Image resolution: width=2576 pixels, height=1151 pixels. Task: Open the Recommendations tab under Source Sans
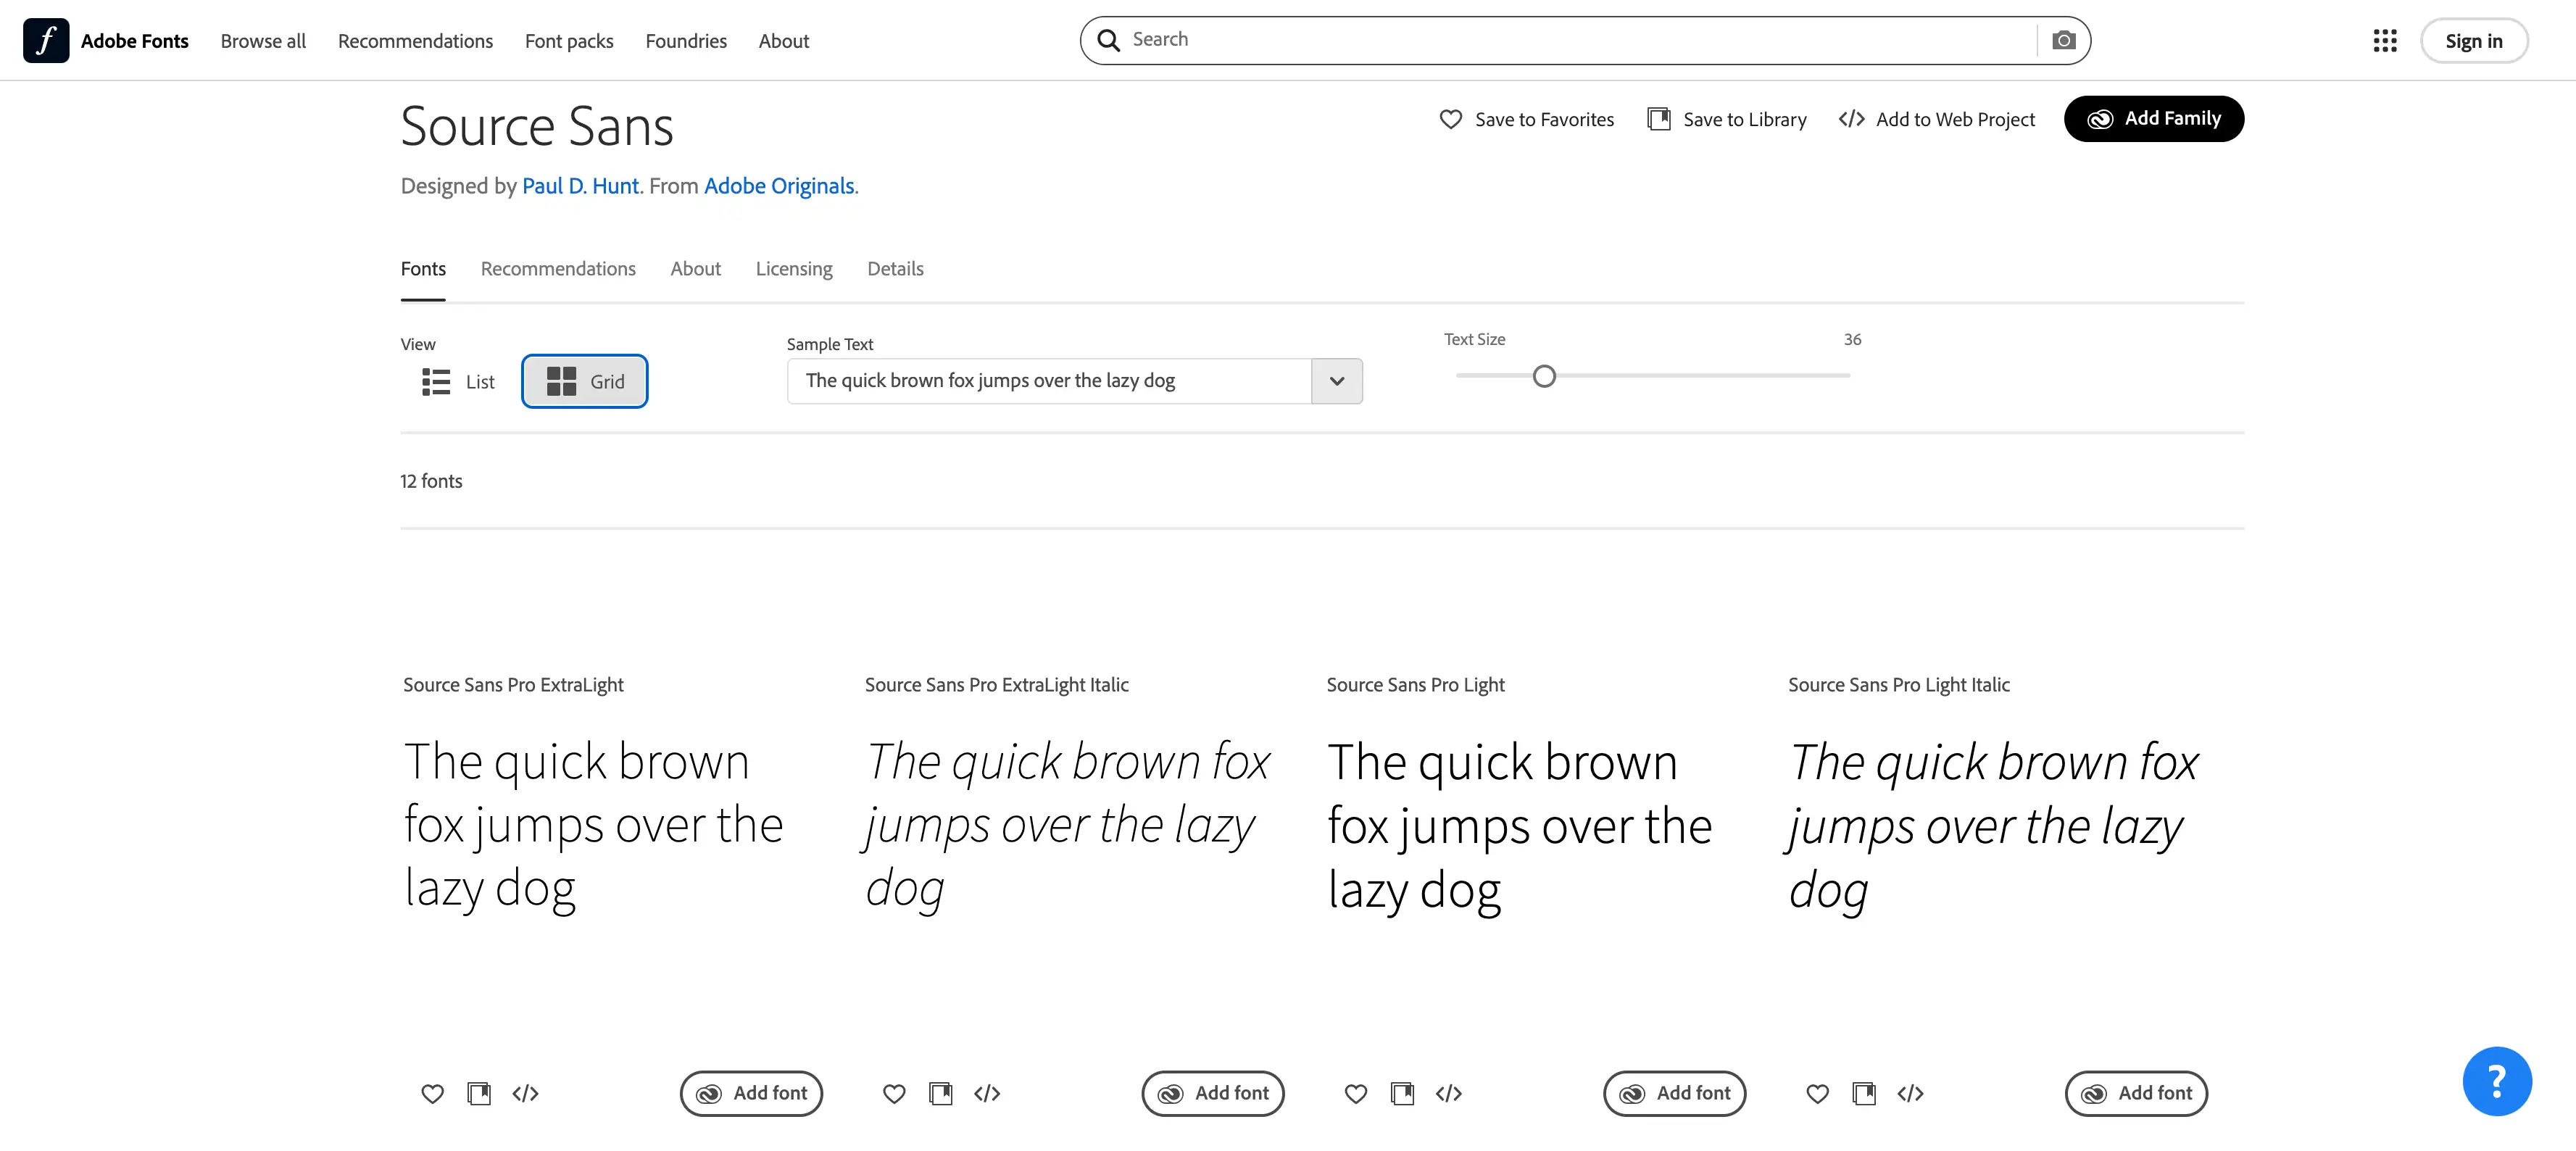[x=558, y=269]
